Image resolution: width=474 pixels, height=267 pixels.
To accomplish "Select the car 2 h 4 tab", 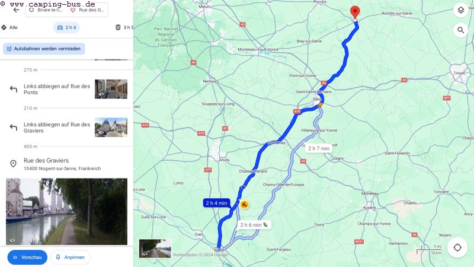I will 66,27.
